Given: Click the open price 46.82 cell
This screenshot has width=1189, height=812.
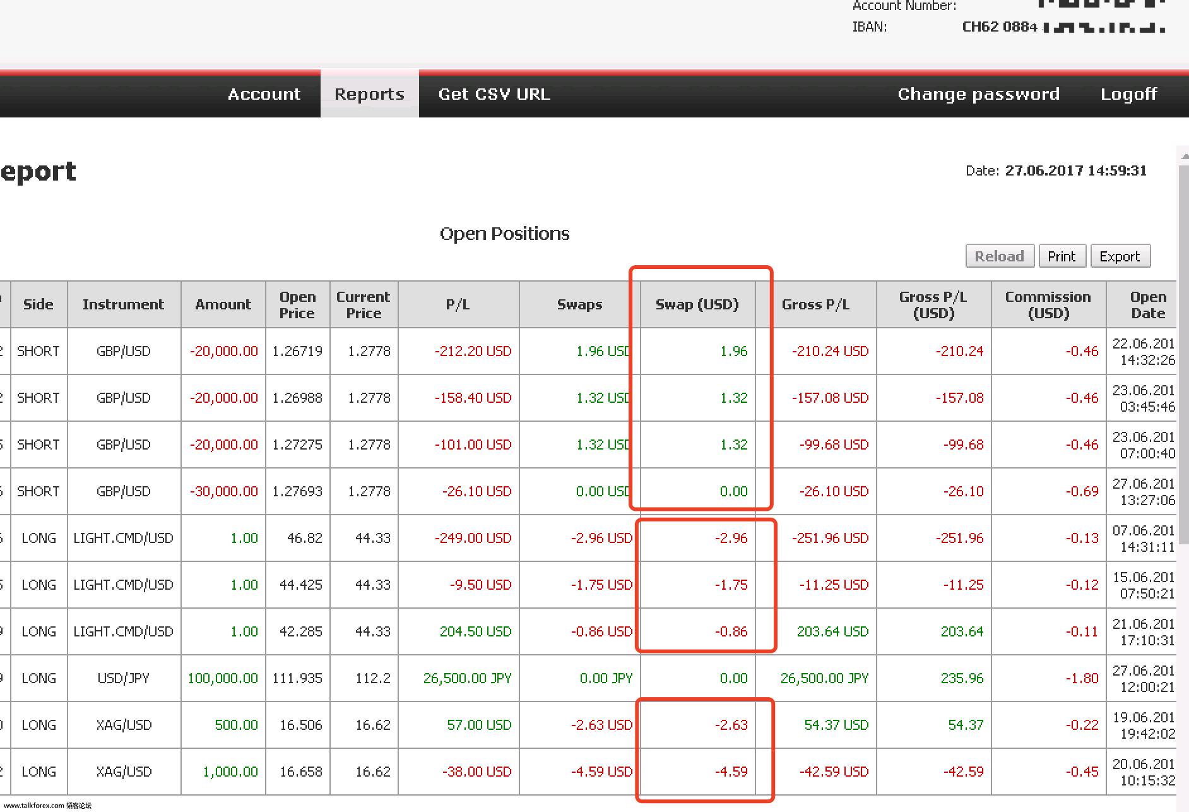Looking at the screenshot, I should tap(297, 538).
